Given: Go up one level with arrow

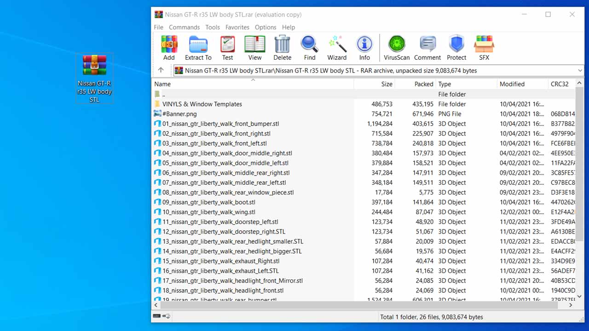Looking at the screenshot, I should tap(161, 70).
